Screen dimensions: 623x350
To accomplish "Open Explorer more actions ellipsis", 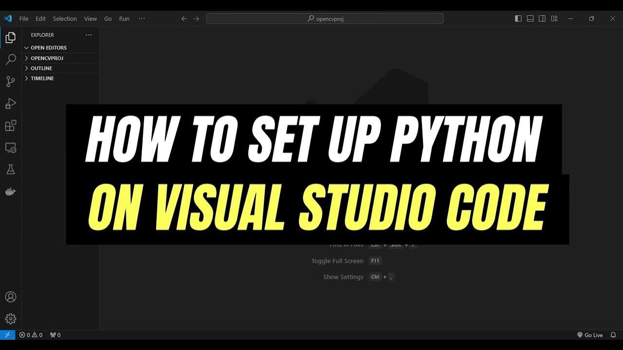I will coord(89,35).
